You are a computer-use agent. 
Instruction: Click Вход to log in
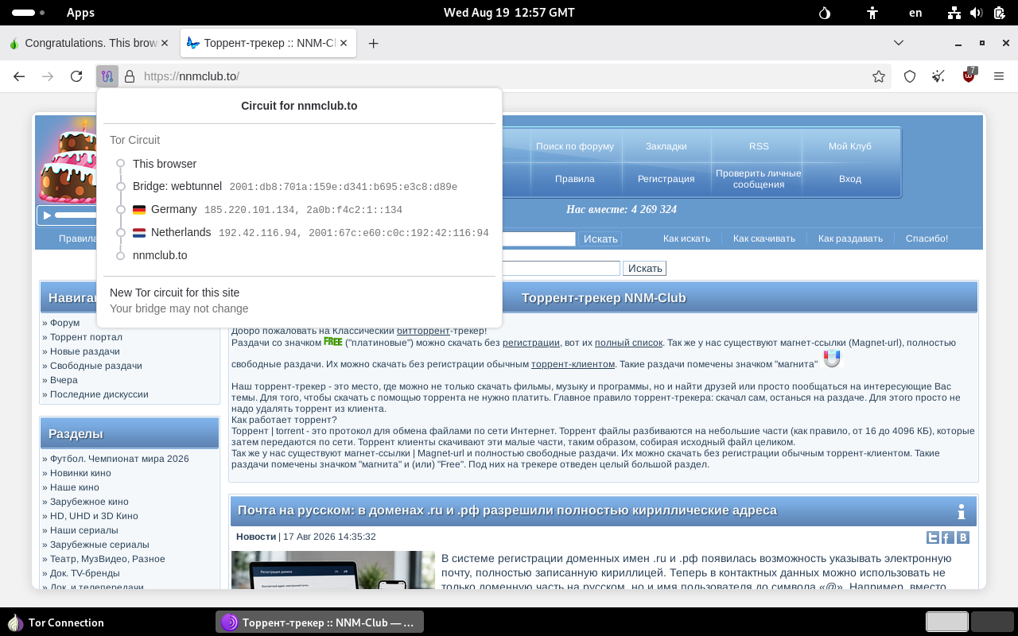[x=850, y=179]
